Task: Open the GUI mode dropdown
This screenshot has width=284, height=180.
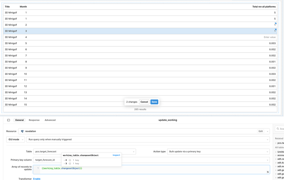Action: [15, 139]
